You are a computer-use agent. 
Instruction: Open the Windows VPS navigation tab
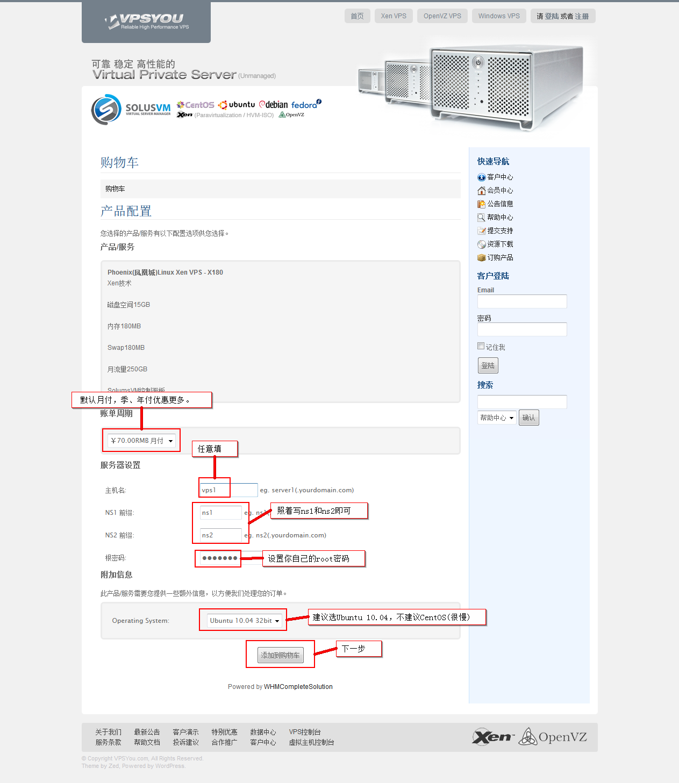point(499,16)
